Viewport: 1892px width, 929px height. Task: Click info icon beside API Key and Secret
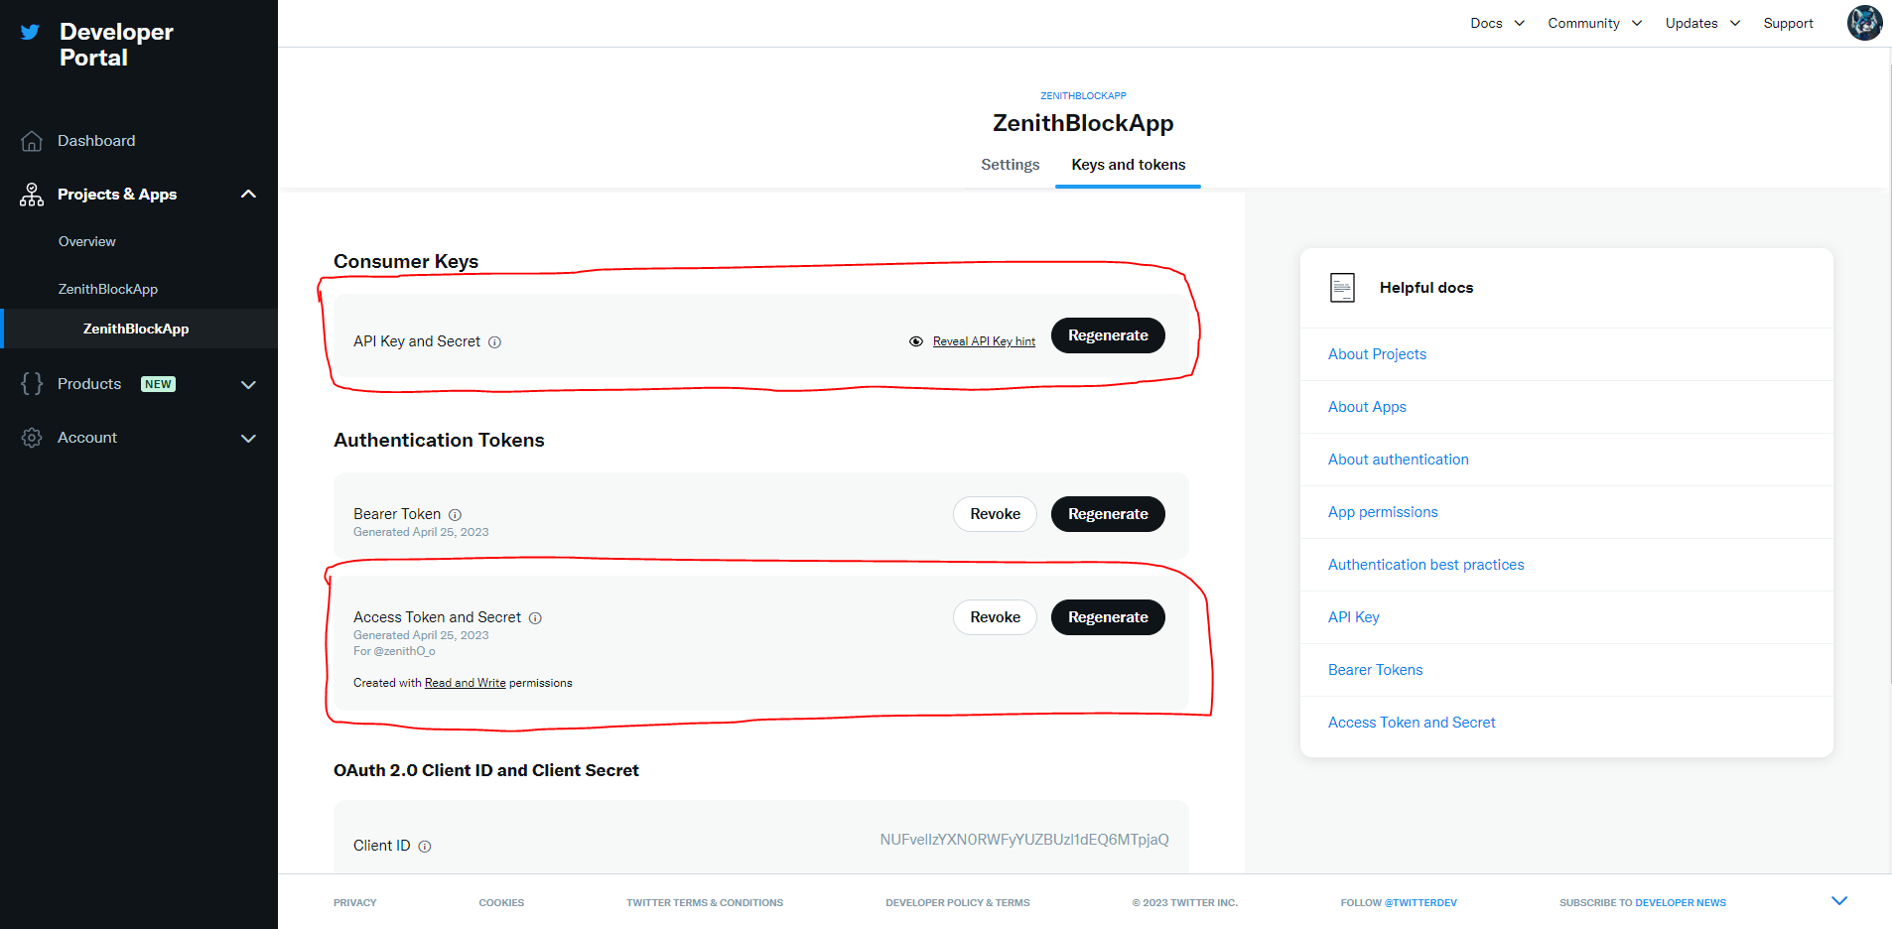point(494,342)
